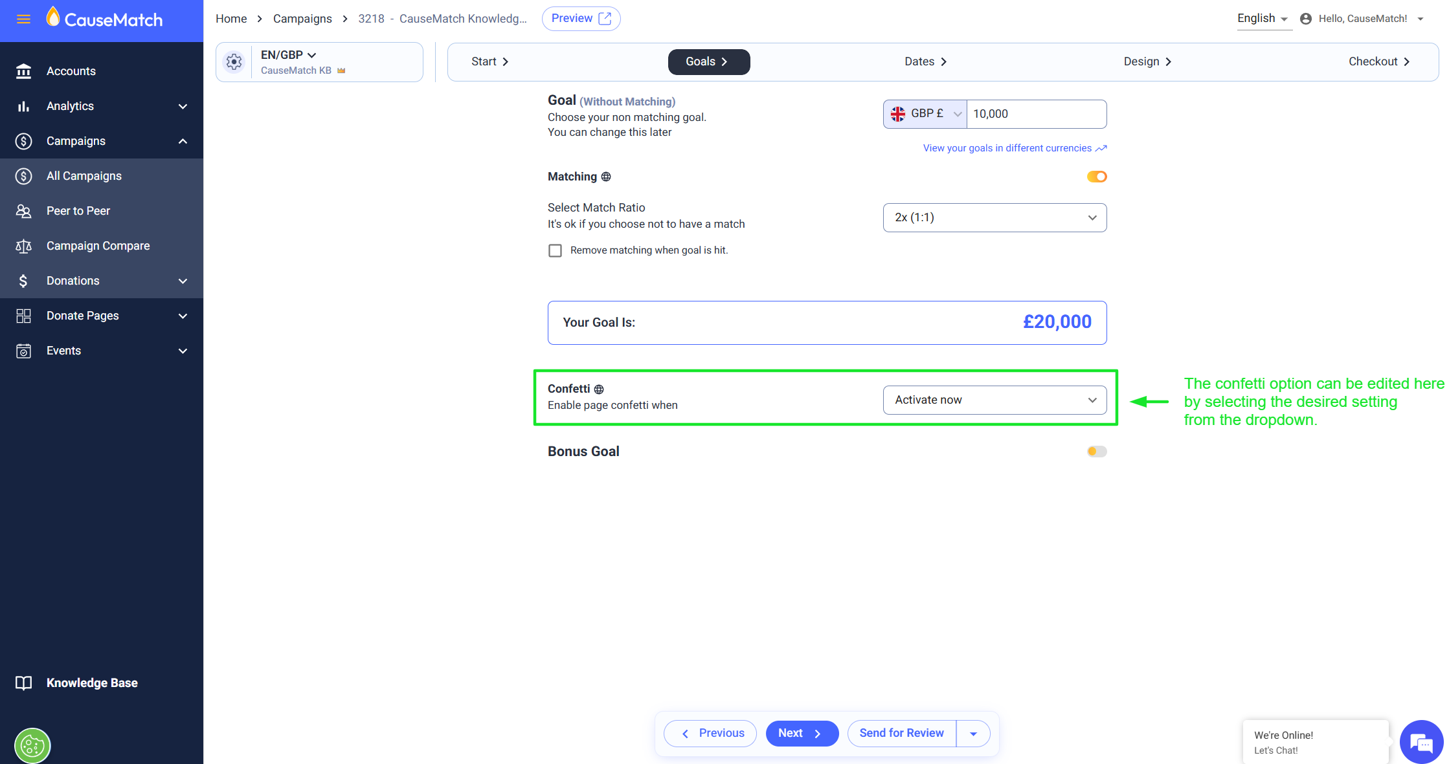Select the Peer to Peer sidebar icon

tap(23, 211)
